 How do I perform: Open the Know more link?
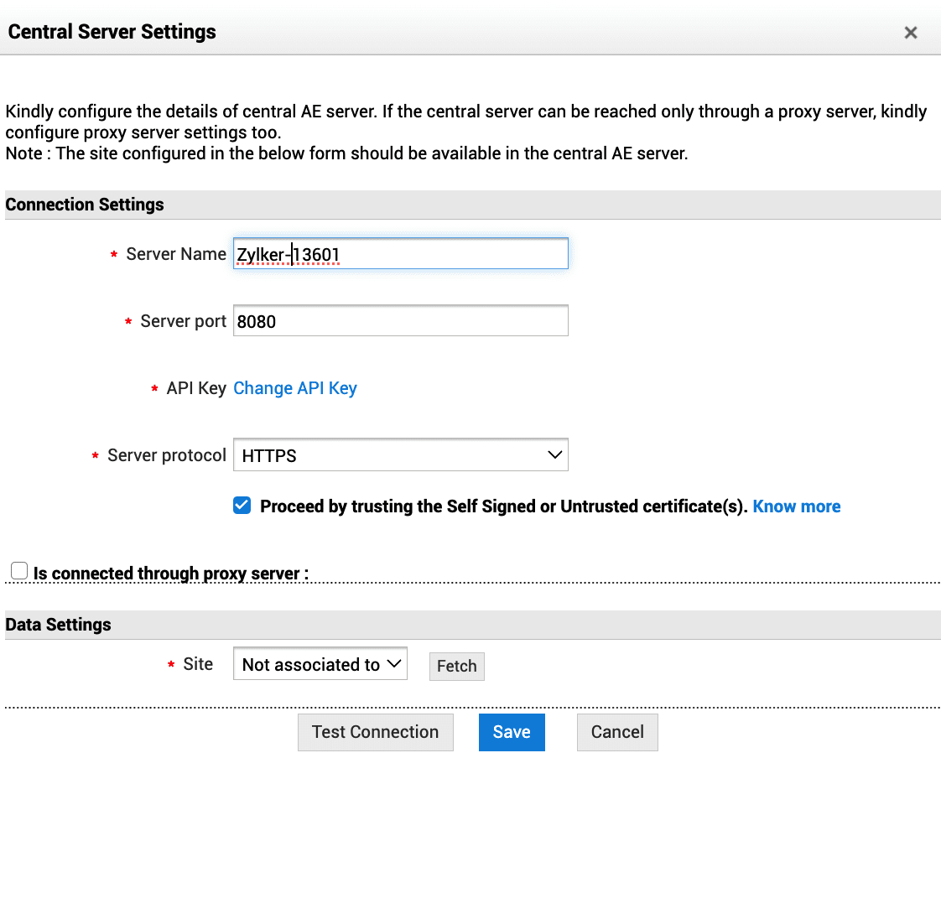tap(796, 506)
